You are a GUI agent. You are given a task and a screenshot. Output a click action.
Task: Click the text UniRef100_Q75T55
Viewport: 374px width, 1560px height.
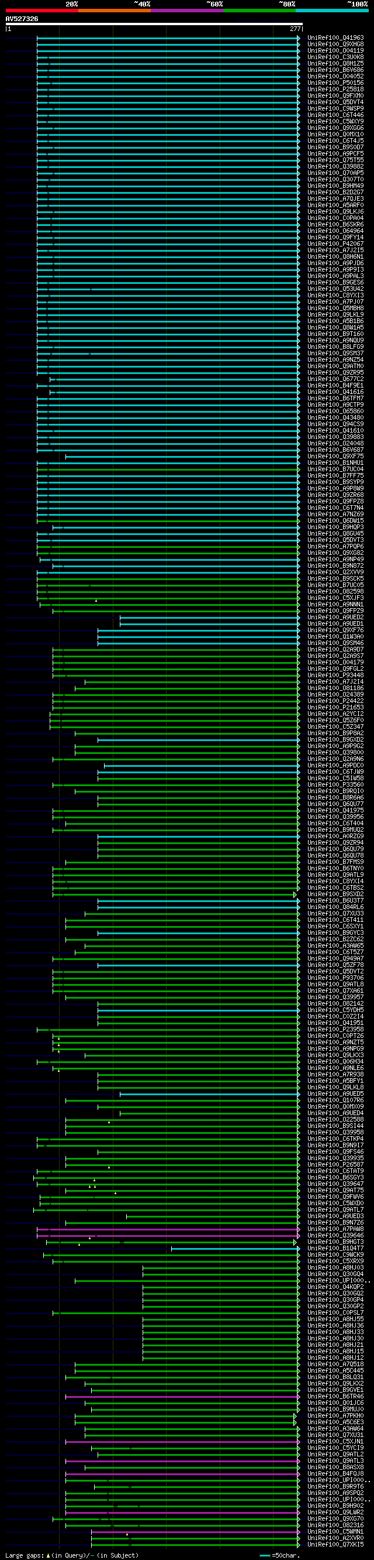click(335, 160)
